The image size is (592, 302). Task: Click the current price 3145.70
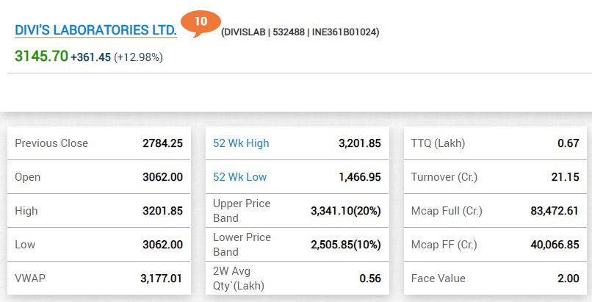41,56
